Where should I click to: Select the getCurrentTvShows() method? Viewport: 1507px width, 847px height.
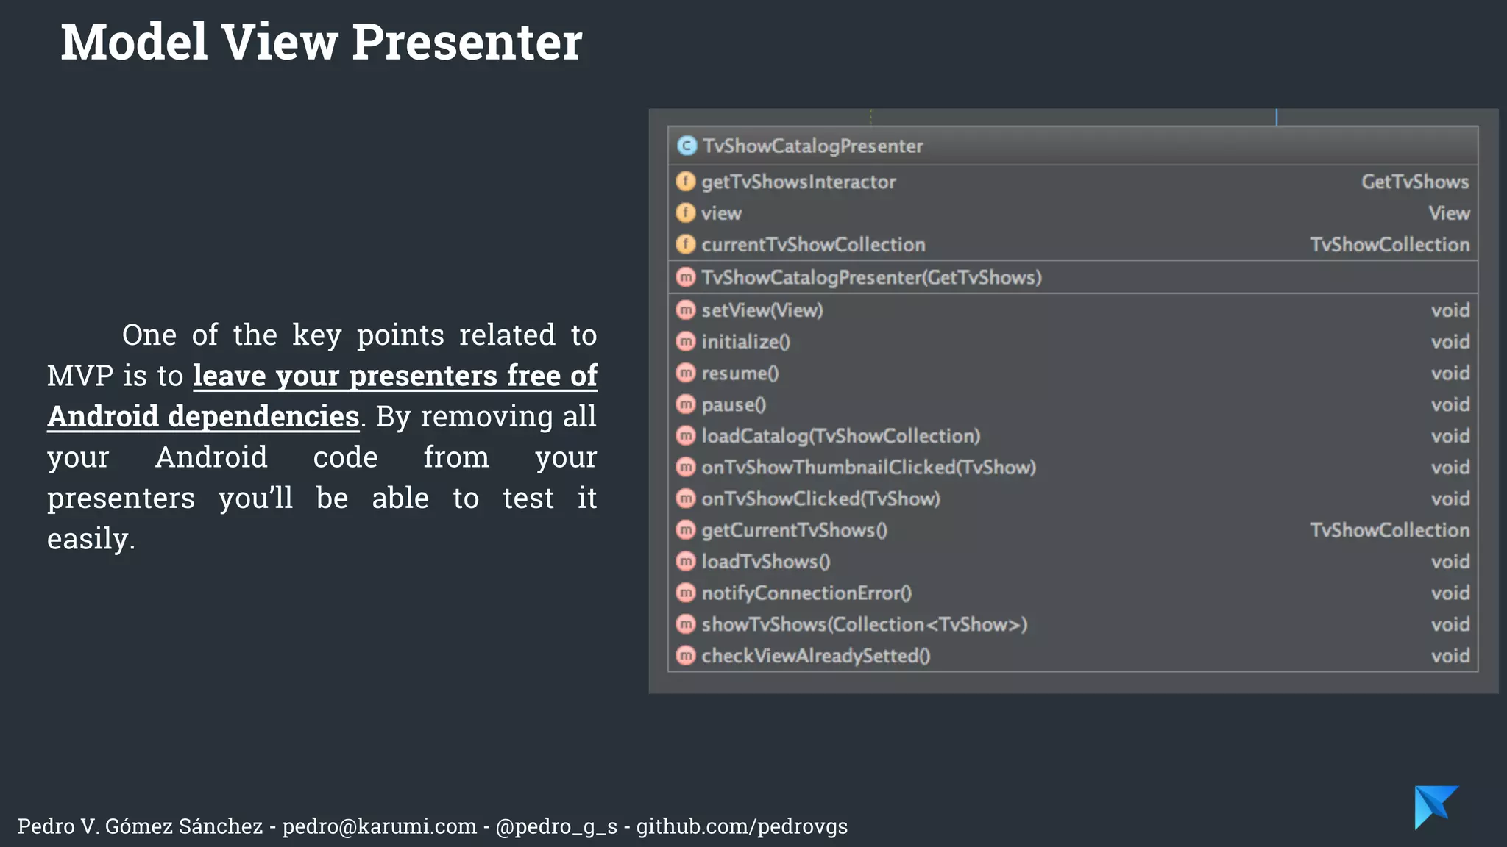coord(794,531)
